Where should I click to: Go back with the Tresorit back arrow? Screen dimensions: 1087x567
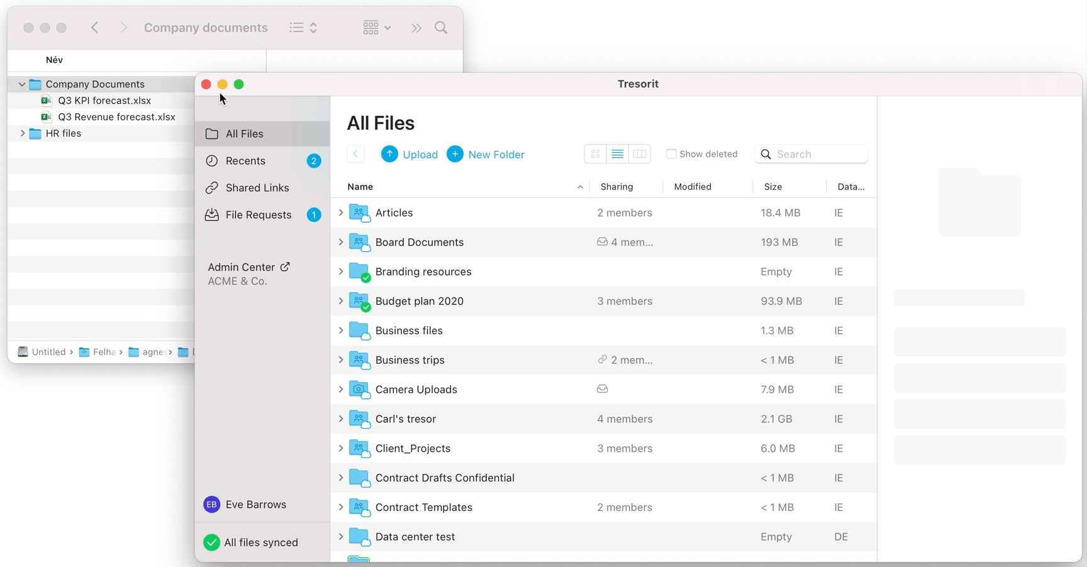click(x=356, y=154)
